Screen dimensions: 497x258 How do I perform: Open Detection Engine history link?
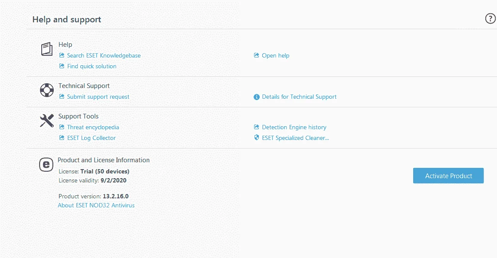(x=294, y=127)
